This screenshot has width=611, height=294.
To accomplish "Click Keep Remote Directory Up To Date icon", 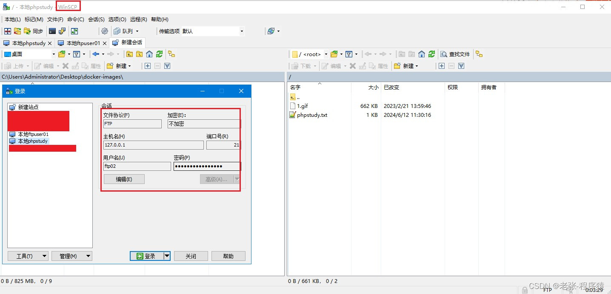I will tap(74, 31).
